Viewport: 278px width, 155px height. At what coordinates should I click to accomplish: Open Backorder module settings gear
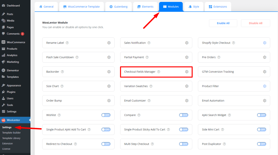click(109, 72)
